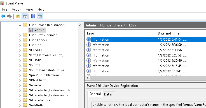
Task: Toggle Show/Hide Action Pane toolbar icon
Action: [40, 16]
